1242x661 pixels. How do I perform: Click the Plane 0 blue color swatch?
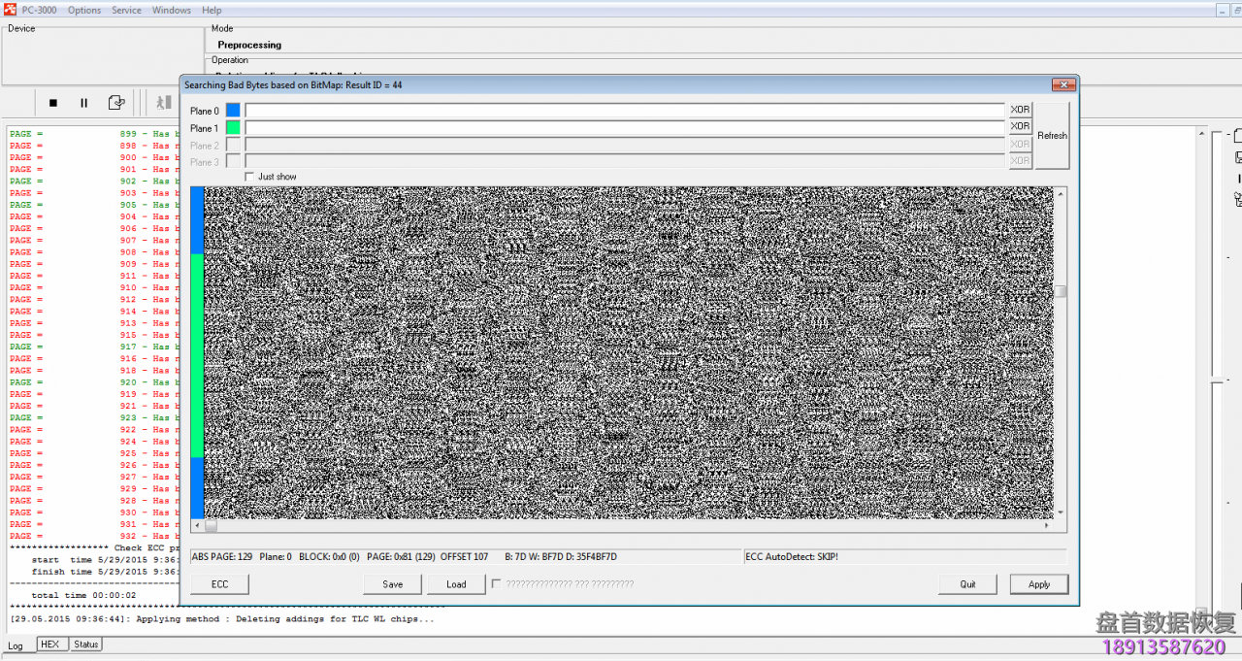tap(233, 111)
